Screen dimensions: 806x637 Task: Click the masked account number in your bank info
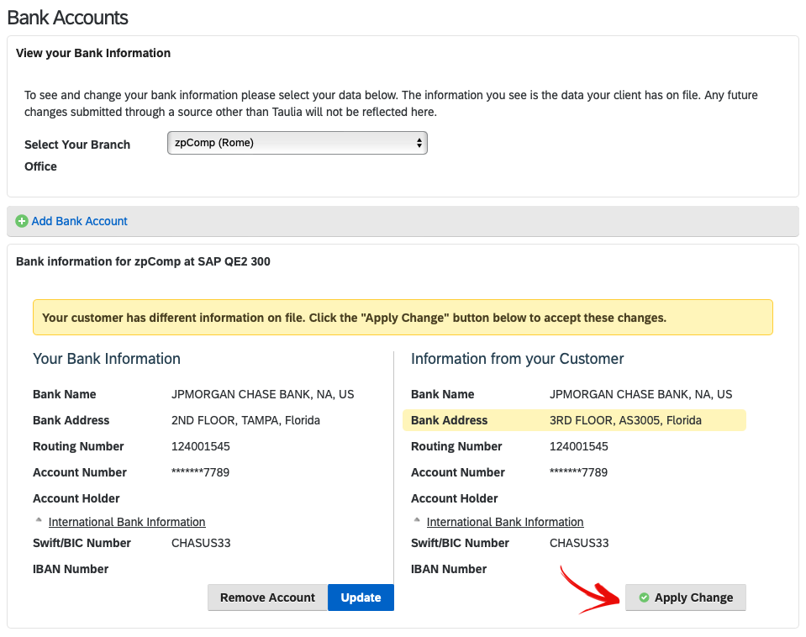pos(201,472)
